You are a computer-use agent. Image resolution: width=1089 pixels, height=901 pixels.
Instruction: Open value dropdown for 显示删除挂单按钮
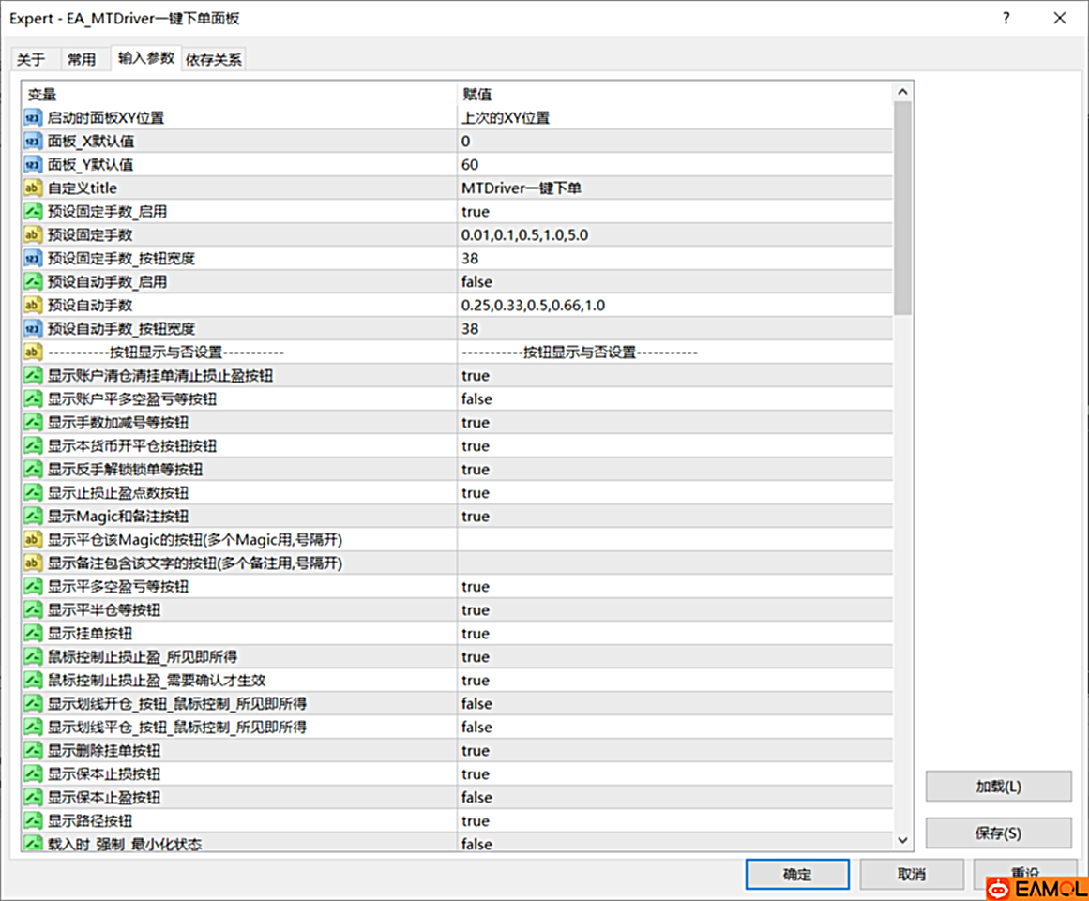(x=476, y=751)
